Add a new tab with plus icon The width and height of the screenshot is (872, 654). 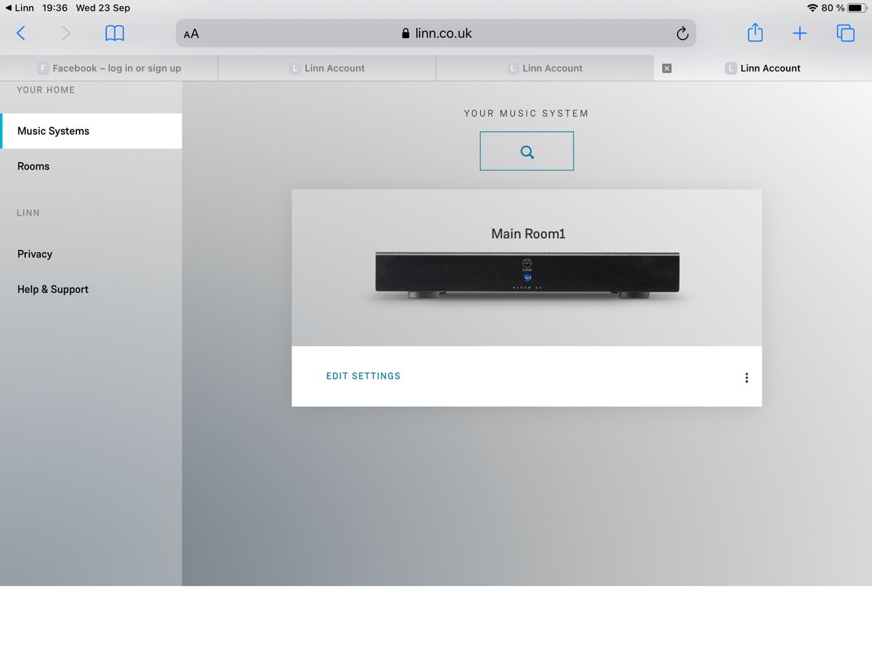(x=800, y=33)
